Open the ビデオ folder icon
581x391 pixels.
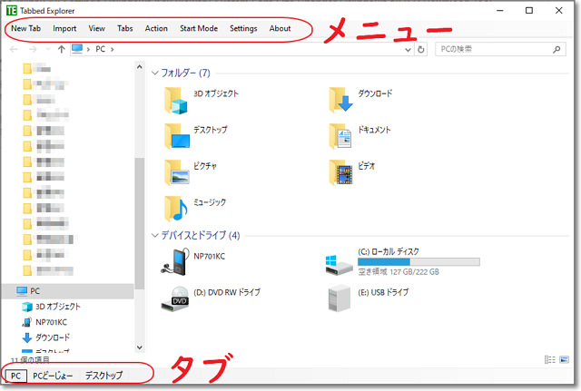(x=341, y=170)
